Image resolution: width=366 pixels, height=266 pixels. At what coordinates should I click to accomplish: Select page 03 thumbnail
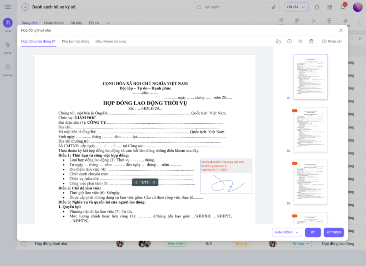311,182
